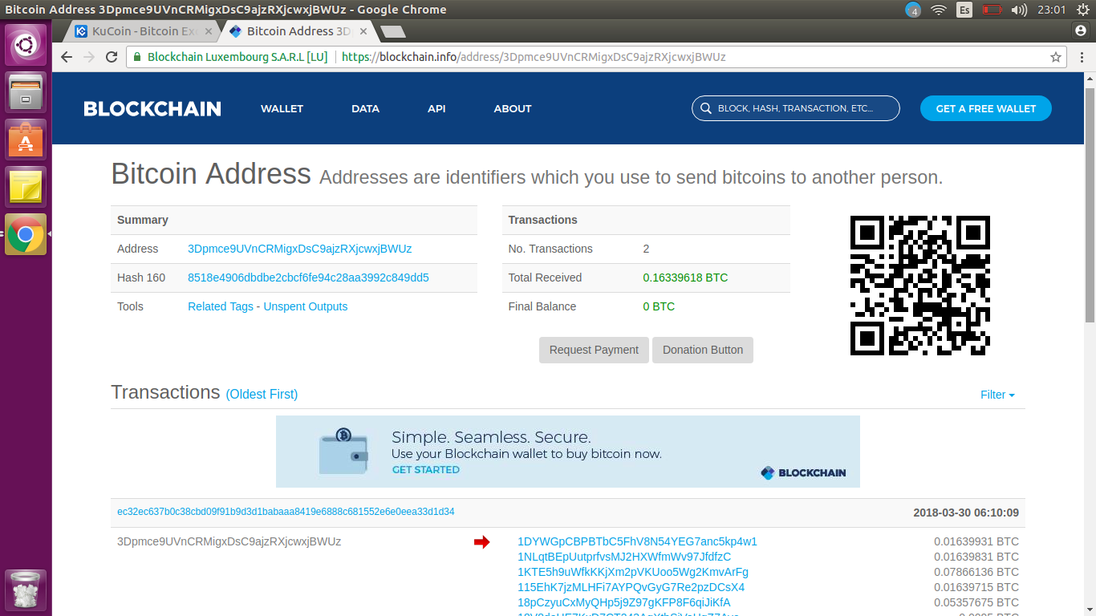Click the Chrome icon in launcher
Image resolution: width=1096 pixels, height=616 pixels.
click(x=26, y=234)
